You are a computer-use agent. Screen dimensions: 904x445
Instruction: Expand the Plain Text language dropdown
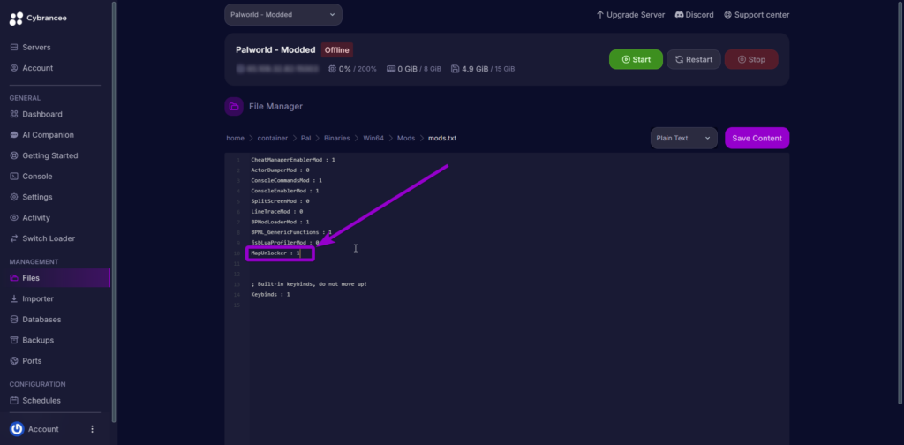click(x=683, y=138)
